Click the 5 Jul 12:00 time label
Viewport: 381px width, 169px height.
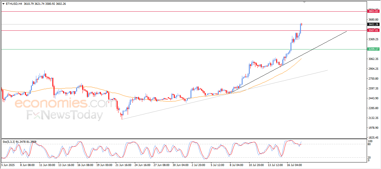(x=218, y=165)
